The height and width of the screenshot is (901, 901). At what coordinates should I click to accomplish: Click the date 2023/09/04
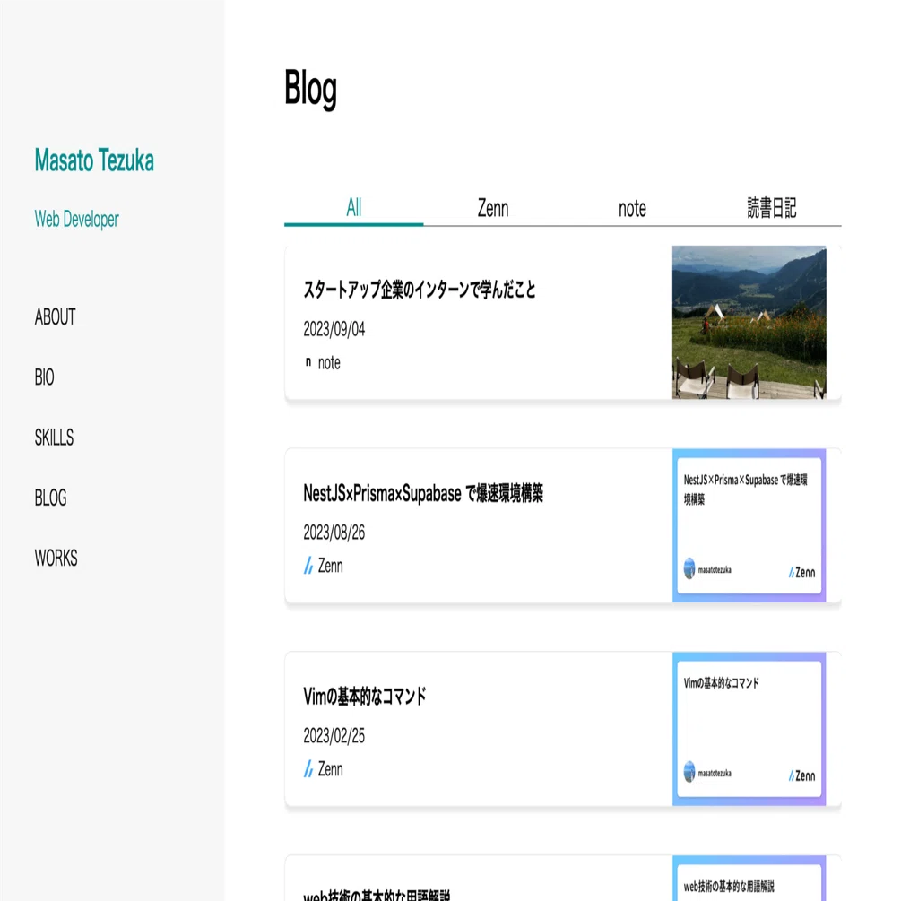(334, 329)
